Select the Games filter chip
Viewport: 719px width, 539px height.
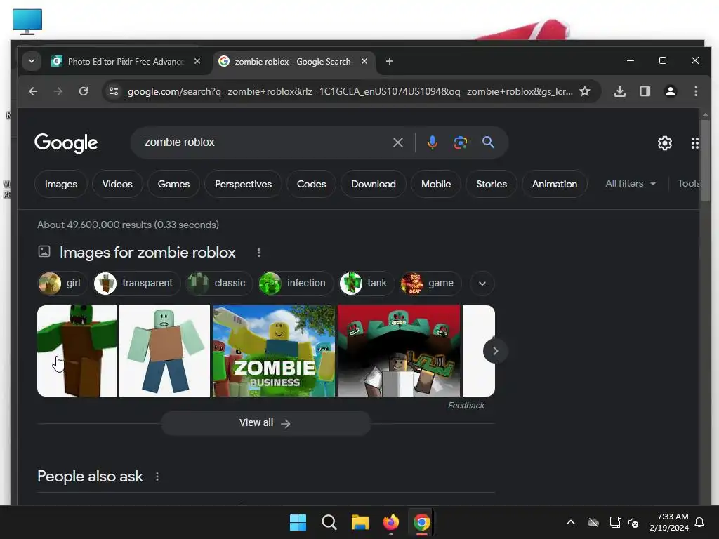(173, 184)
